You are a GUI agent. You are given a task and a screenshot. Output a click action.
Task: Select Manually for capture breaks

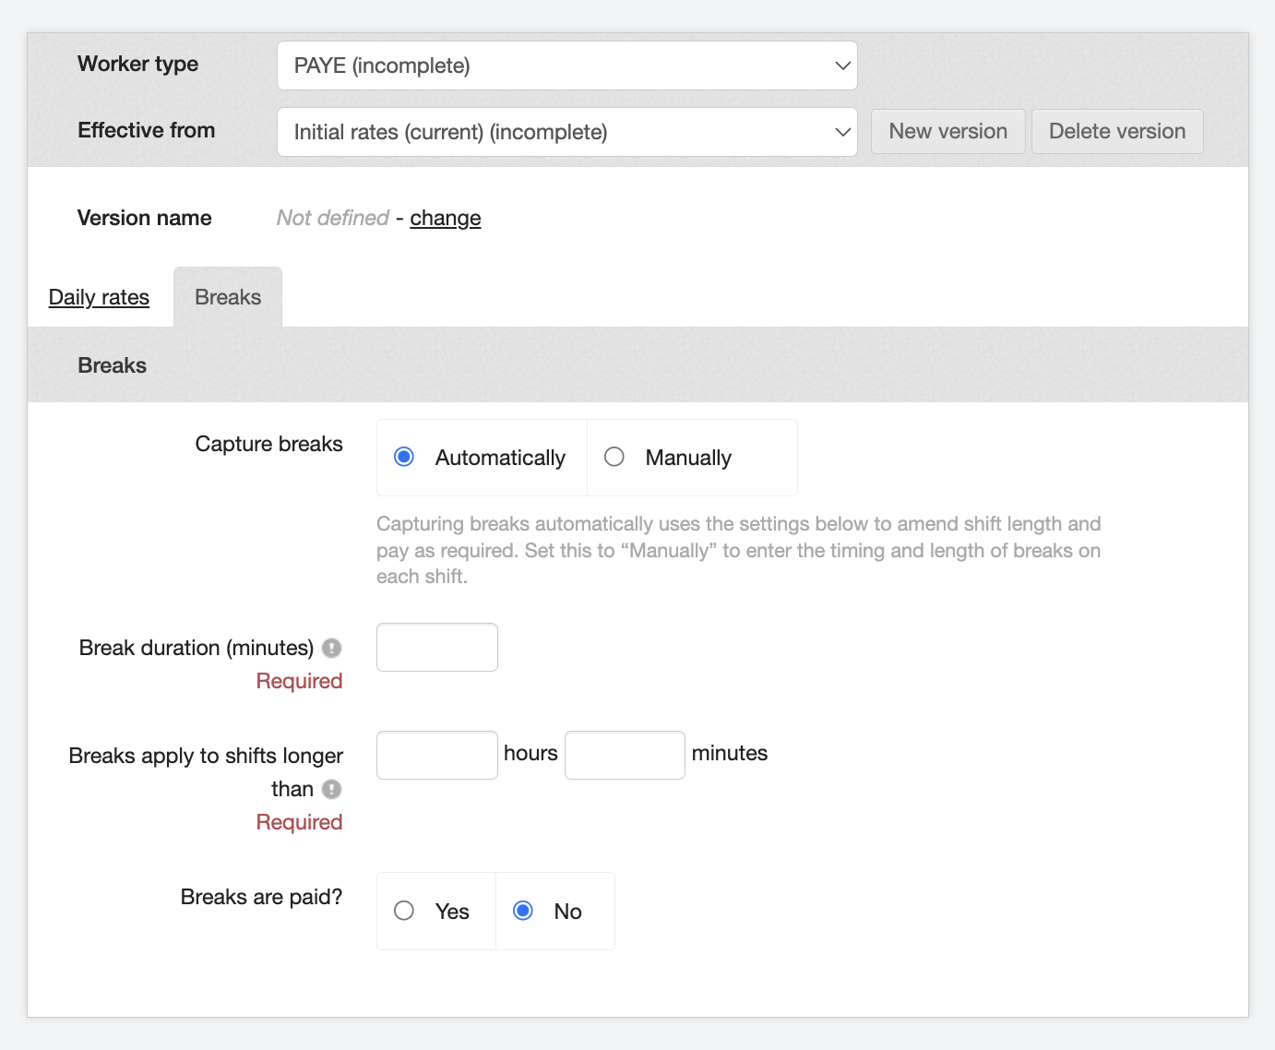pyautogui.click(x=614, y=458)
